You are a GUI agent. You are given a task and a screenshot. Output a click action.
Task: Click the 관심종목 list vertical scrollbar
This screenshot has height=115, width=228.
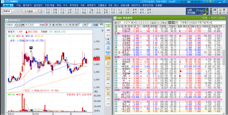tap(224, 70)
